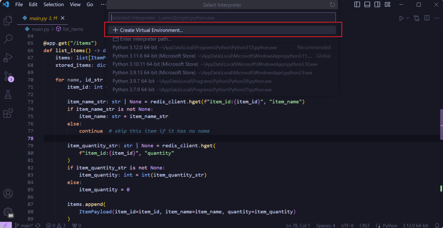Image resolution: width=443 pixels, height=228 pixels.
Task: Open Source Control with 3 changes
Action: [x=8, y=76]
